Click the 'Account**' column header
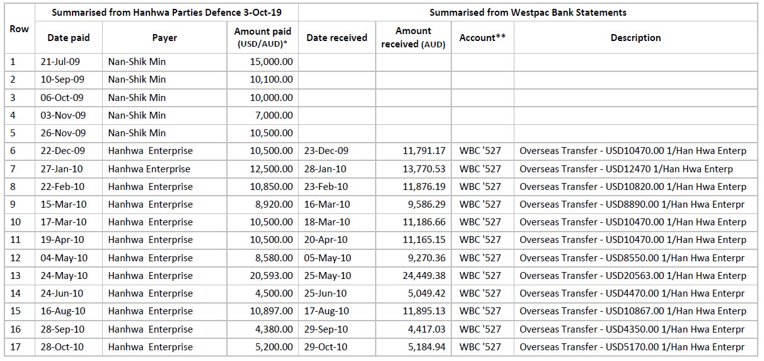The image size is (764, 361). 482,38
